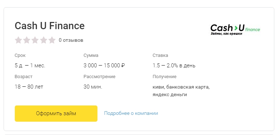
Task: Select the third rating star
Action: tap(35, 40)
